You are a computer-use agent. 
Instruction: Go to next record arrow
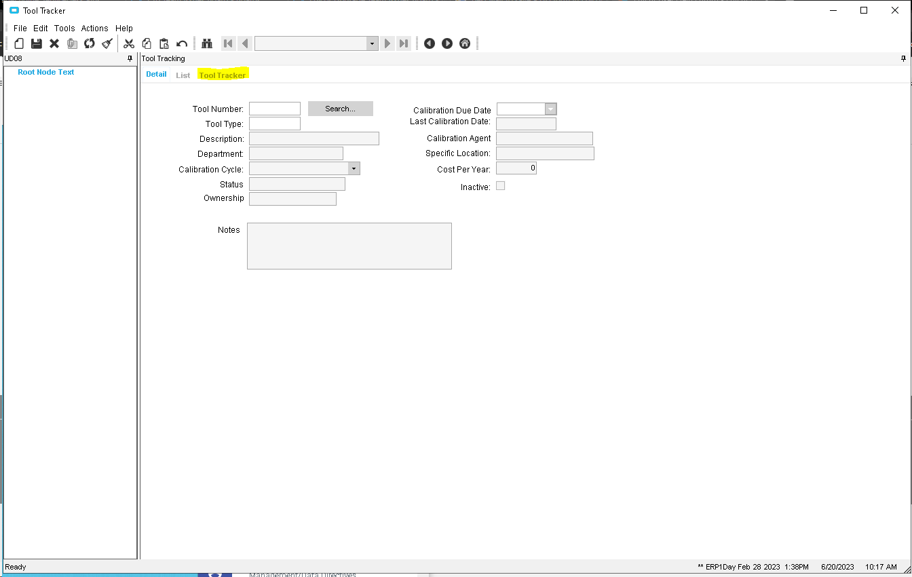[x=387, y=43]
